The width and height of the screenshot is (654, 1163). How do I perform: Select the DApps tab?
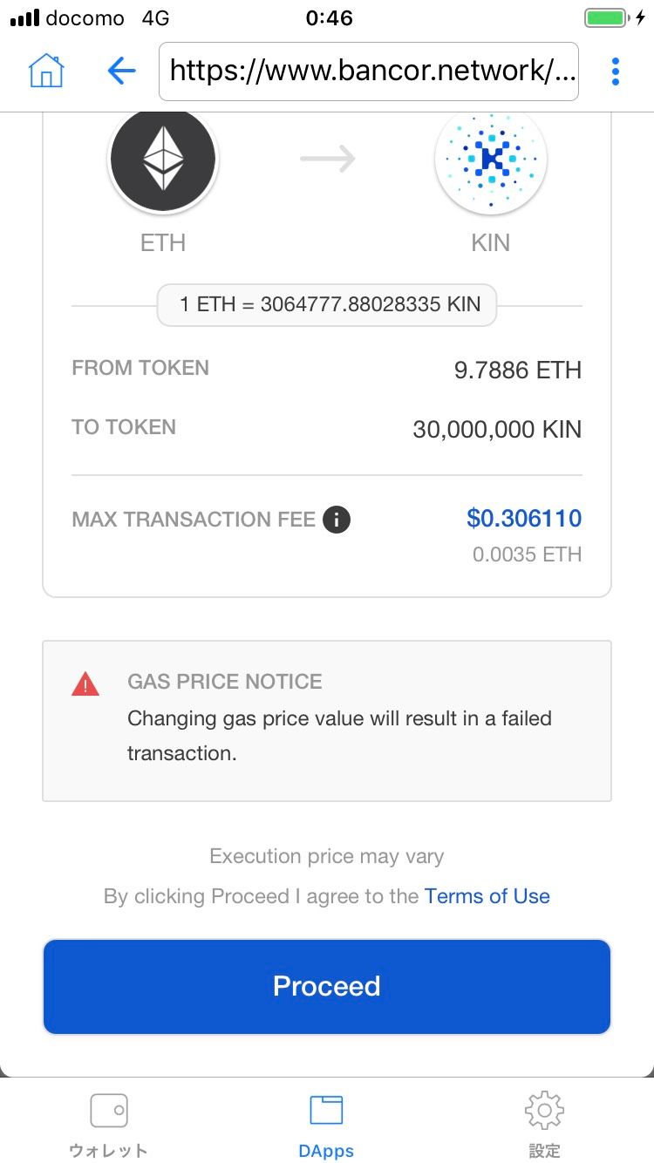click(326, 1126)
